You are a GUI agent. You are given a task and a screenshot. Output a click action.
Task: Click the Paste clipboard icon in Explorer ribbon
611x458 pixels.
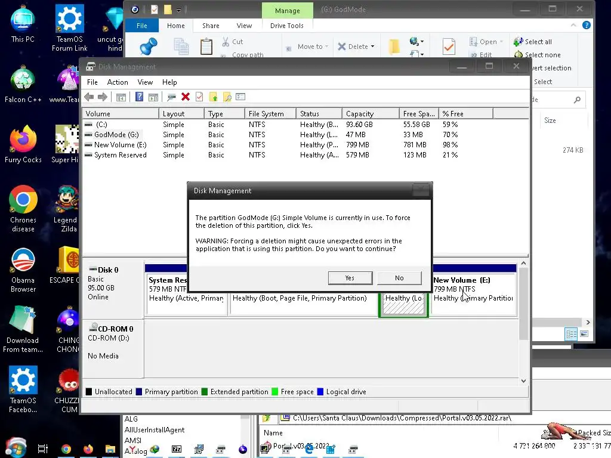pos(206,47)
